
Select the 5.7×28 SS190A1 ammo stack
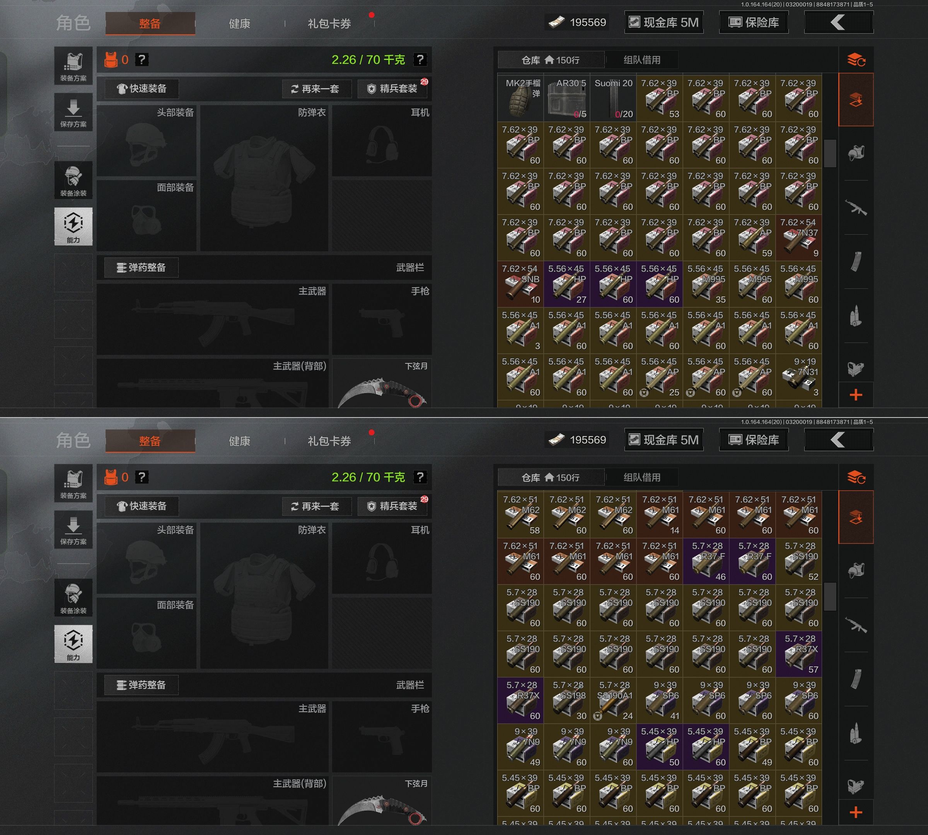[613, 700]
